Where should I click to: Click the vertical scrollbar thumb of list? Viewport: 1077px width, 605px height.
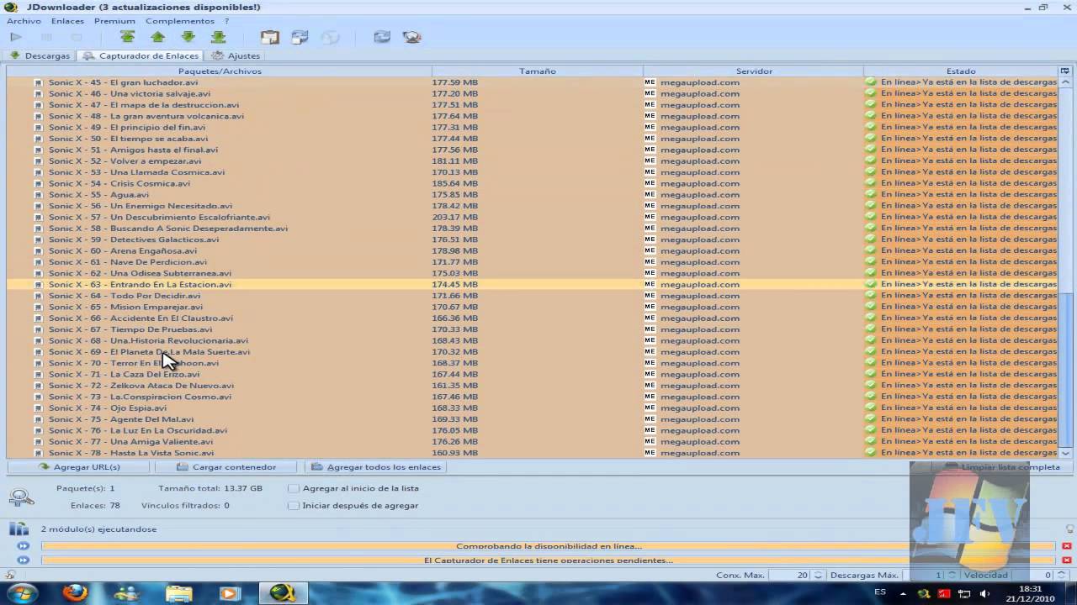point(1066,370)
